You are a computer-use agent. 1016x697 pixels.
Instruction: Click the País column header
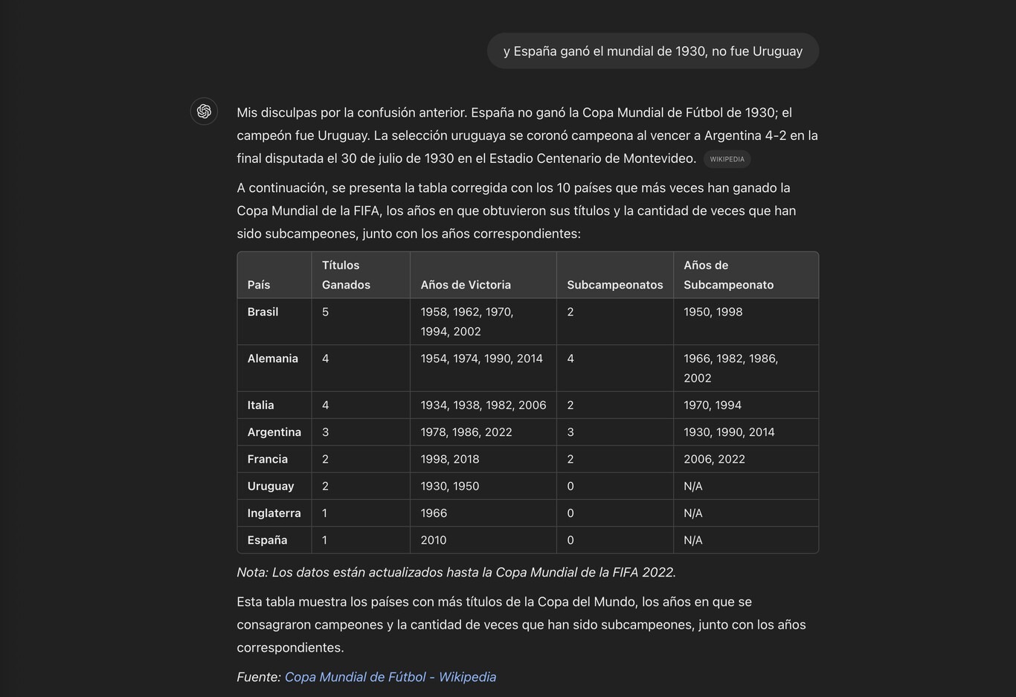pyautogui.click(x=259, y=285)
